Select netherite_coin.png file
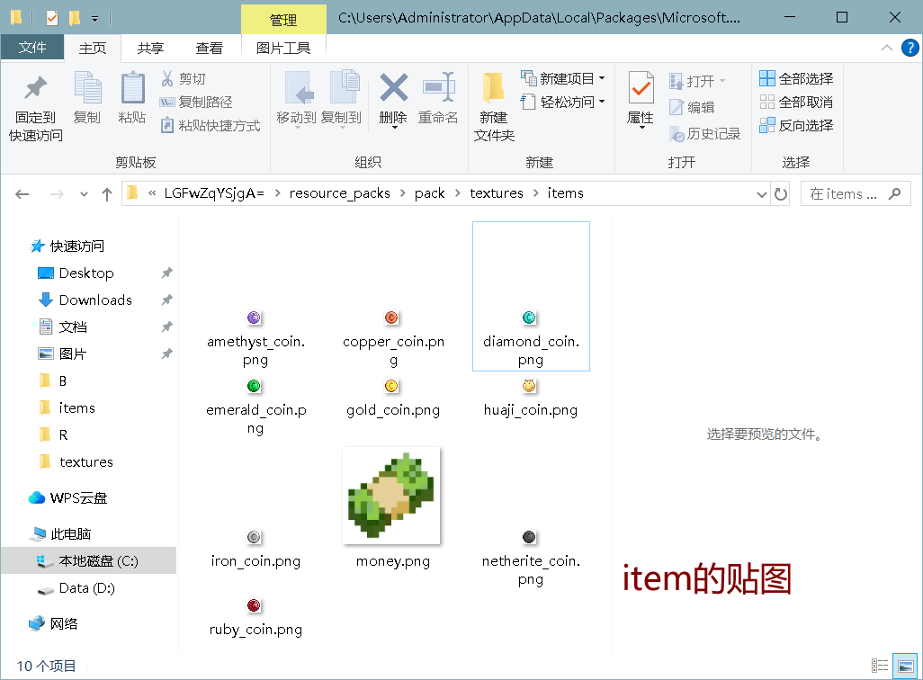The height and width of the screenshot is (680, 923). 531,559
